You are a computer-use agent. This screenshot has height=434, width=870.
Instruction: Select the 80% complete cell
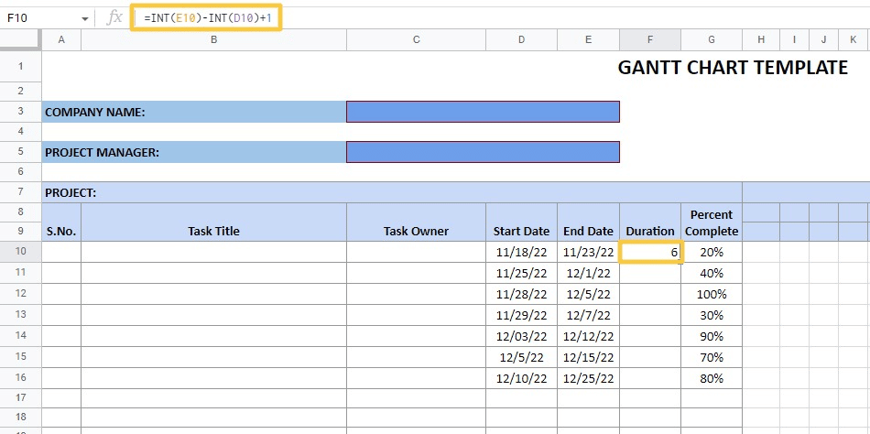click(712, 378)
